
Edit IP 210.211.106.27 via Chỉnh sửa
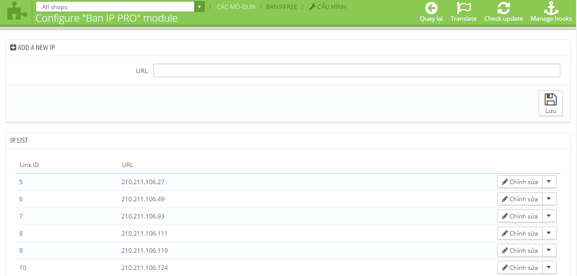pos(519,182)
